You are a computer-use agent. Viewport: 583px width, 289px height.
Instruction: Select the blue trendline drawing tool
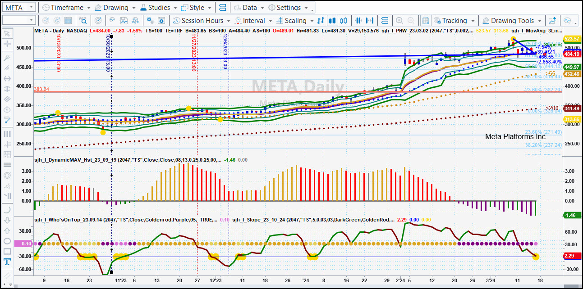(7, 120)
